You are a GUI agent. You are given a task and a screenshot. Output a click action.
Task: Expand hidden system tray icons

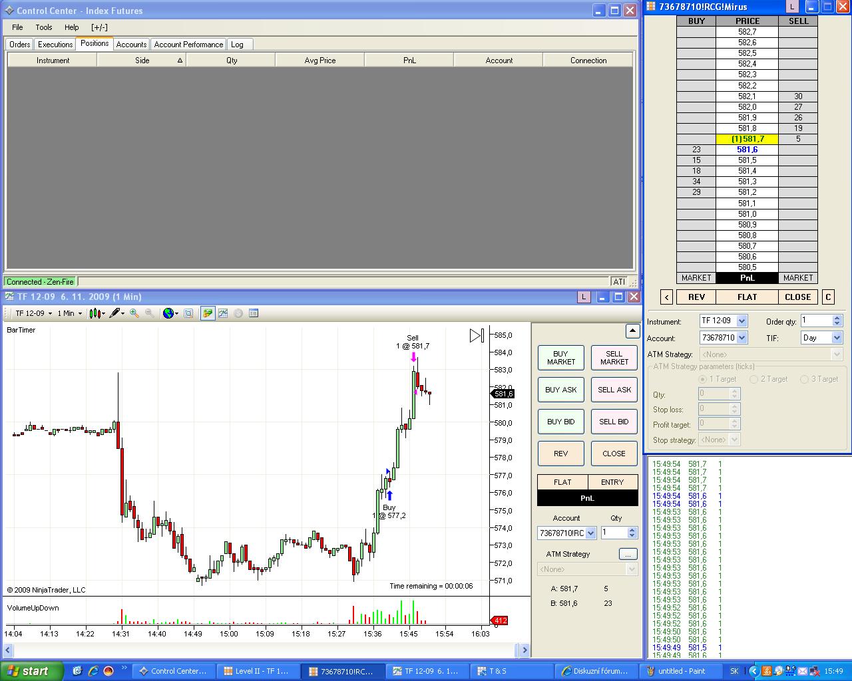[x=754, y=671]
